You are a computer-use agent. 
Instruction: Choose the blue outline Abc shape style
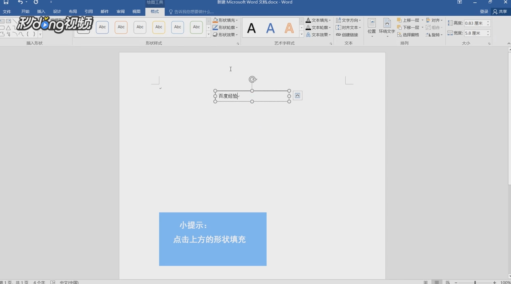point(102,27)
